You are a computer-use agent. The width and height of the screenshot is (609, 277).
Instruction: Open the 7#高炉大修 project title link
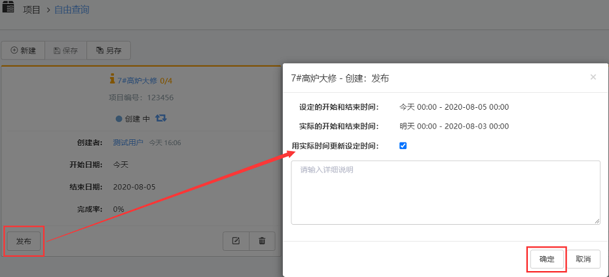pos(137,80)
